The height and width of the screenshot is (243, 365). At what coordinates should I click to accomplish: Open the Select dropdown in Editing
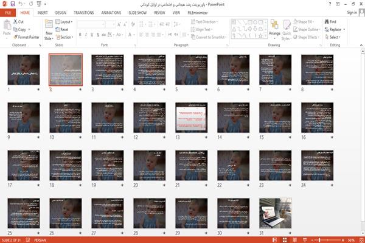[x=333, y=37]
